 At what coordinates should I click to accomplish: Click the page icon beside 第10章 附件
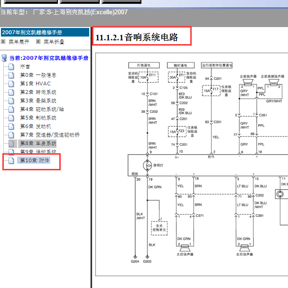pos(11,160)
